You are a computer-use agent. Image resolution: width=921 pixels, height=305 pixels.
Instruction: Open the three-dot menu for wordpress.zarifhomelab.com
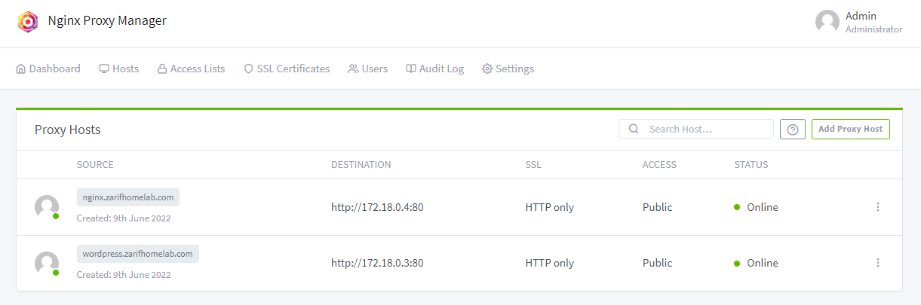878,263
